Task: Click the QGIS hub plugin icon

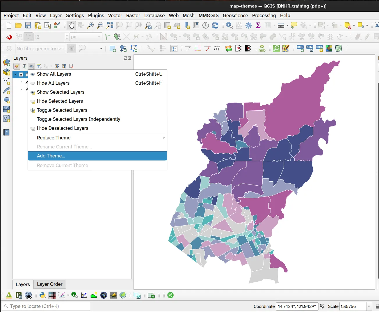Action: coord(262,48)
